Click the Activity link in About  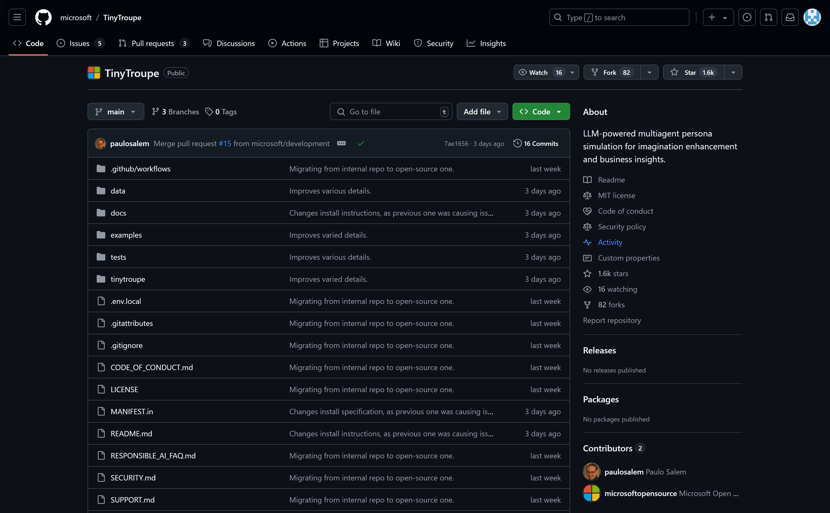[x=610, y=242]
